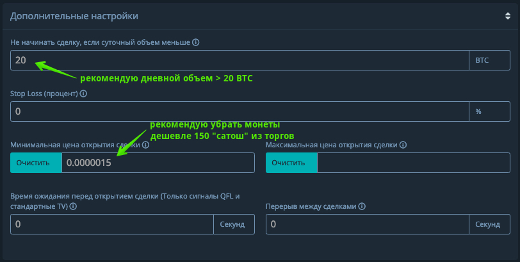Click the Stop Loss info icon
The image size is (520, 262).
tap(83, 94)
